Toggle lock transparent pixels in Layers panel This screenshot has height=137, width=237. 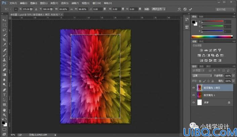[x=200, y=81]
